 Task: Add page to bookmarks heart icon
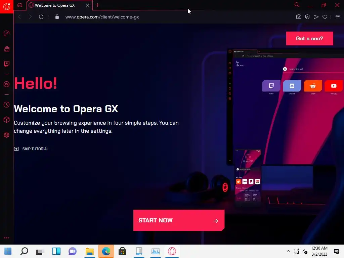pos(325,17)
